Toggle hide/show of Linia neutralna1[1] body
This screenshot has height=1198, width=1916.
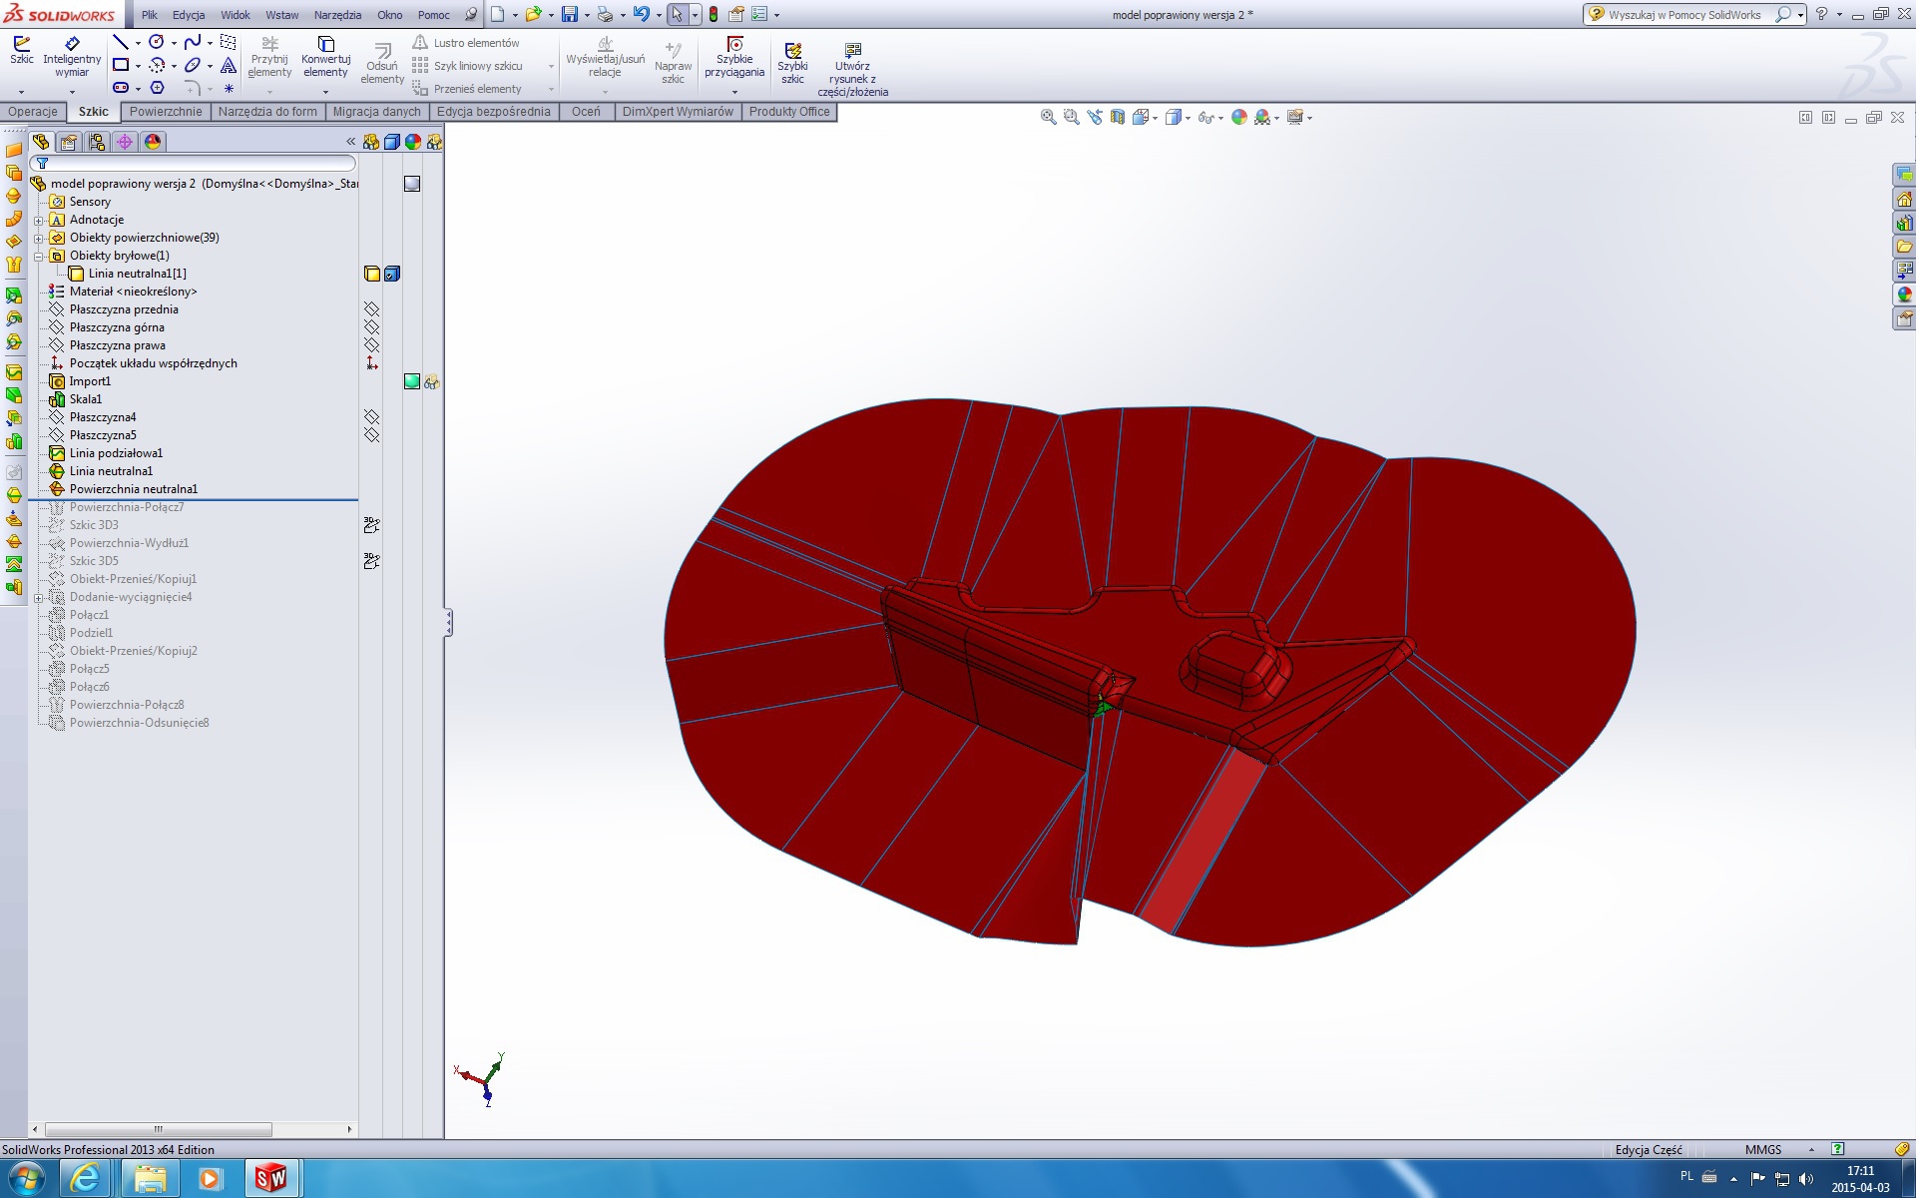click(x=372, y=274)
